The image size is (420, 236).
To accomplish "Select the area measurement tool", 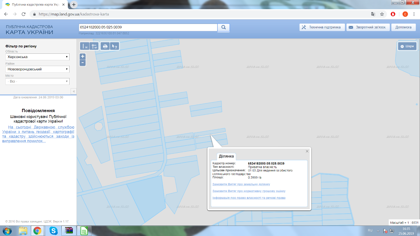I will coord(94,46).
